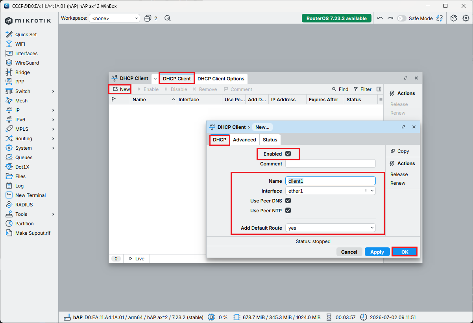Open the WireGuard section
The height and width of the screenshot is (323, 473).
[x=27, y=63]
